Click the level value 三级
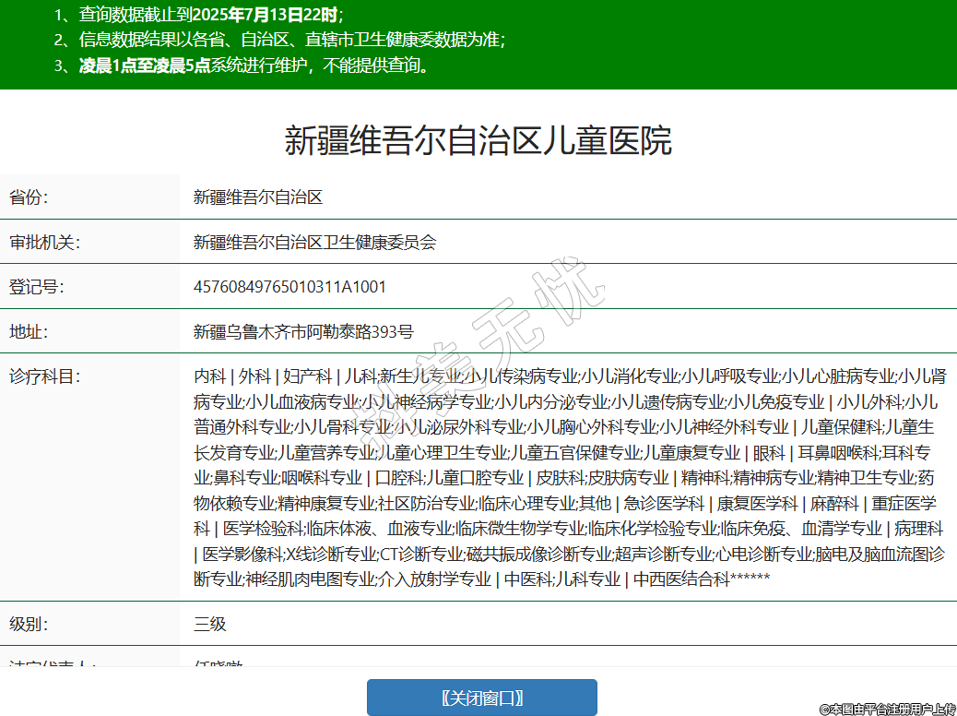The height and width of the screenshot is (716, 957). pyautogui.click(x=210, y=624)
